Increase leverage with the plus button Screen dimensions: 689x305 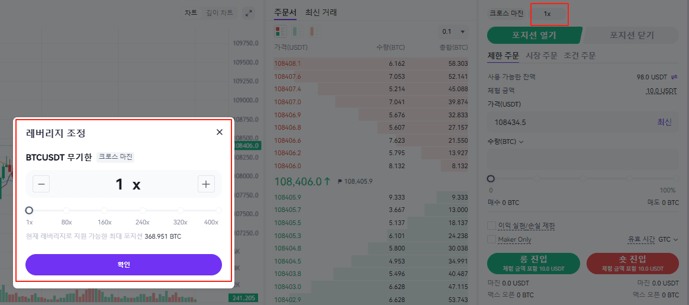point(206,184)
